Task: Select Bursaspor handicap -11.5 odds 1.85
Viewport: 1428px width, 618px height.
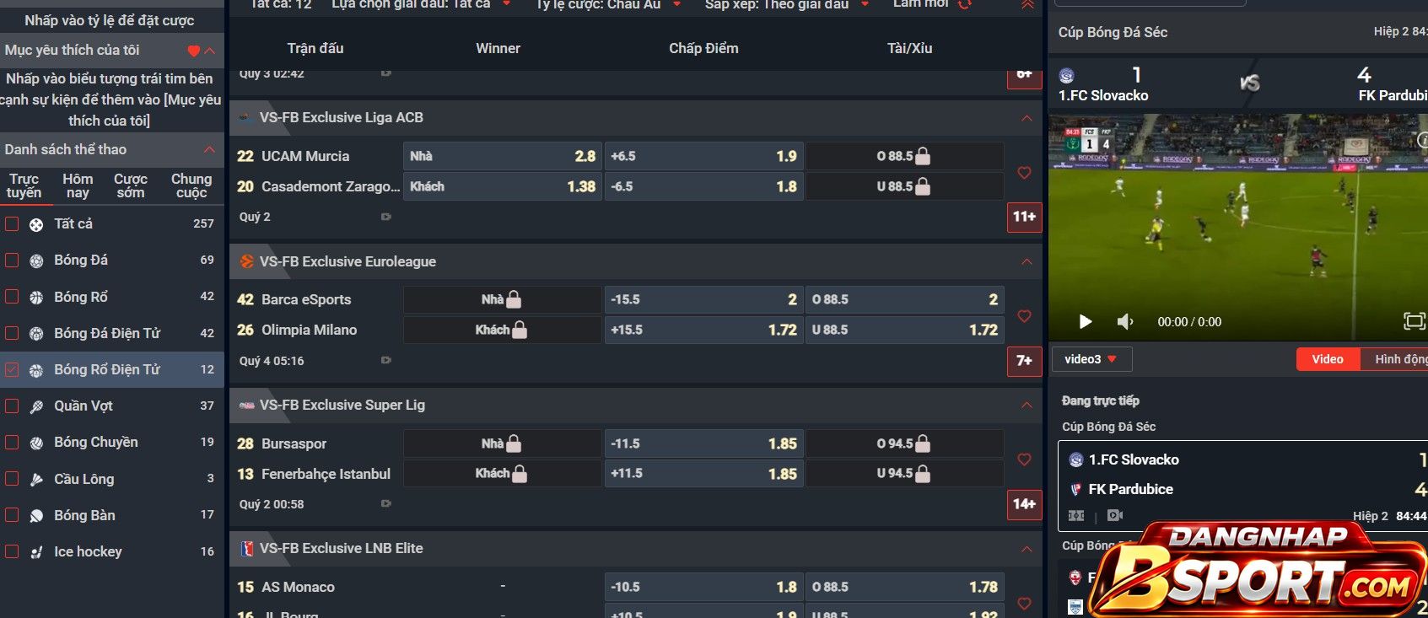Action: tap(703, 443)
